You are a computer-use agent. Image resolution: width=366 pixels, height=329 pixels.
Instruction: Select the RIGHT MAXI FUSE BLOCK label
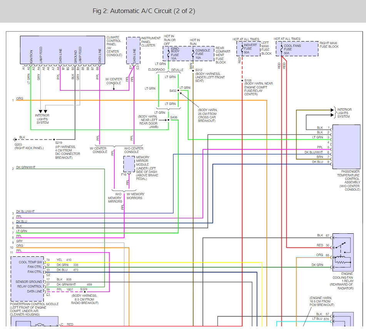(x=329, y=45)
